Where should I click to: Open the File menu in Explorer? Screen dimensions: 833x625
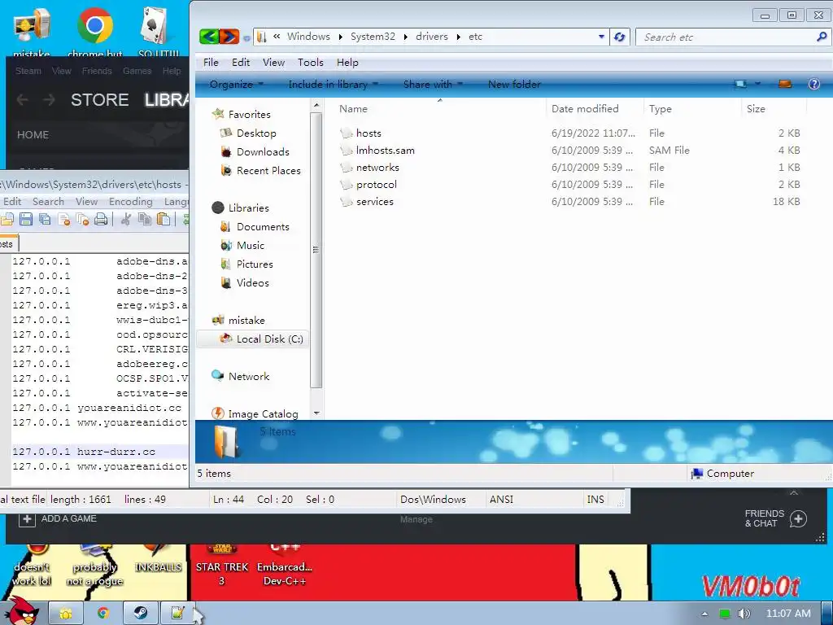(x=211, y=62)
